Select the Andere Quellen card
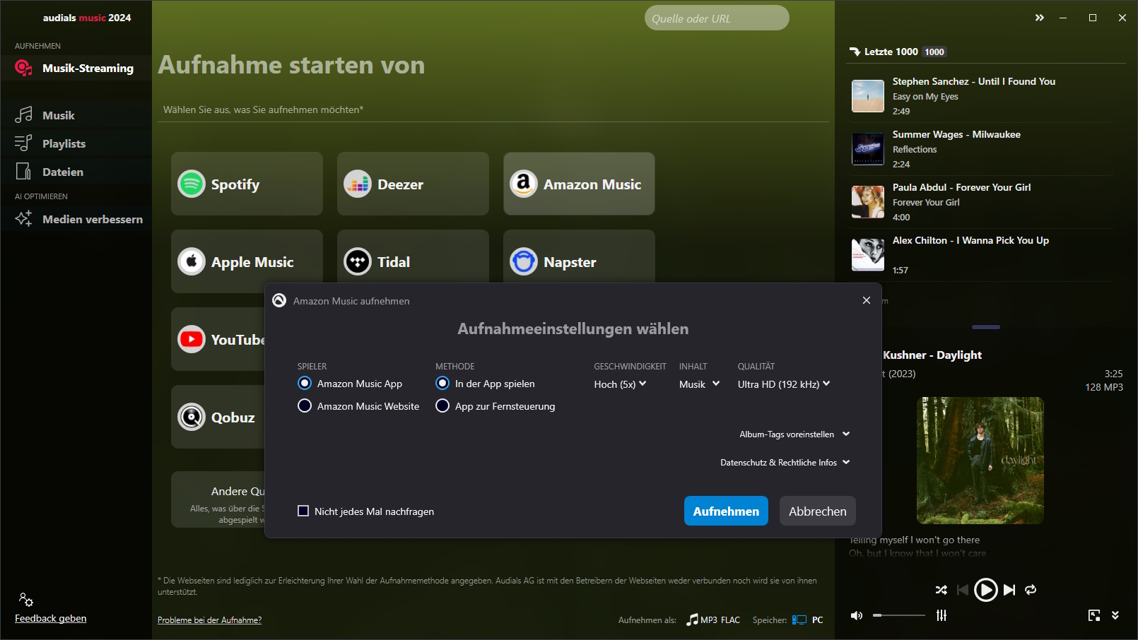 (218, 499)
